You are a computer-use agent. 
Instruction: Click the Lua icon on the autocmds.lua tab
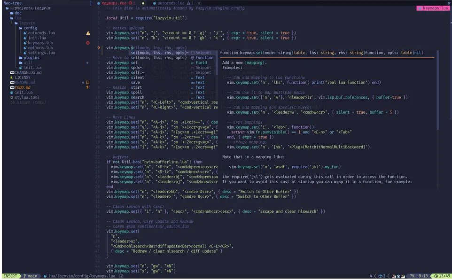tap(155, 3)
